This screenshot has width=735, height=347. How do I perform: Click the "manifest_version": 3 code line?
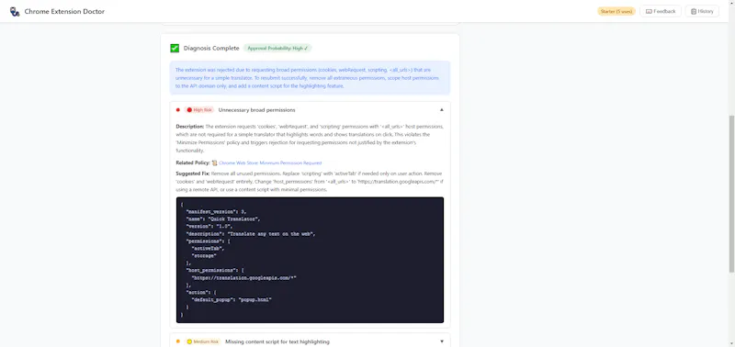tap(216, 212)
